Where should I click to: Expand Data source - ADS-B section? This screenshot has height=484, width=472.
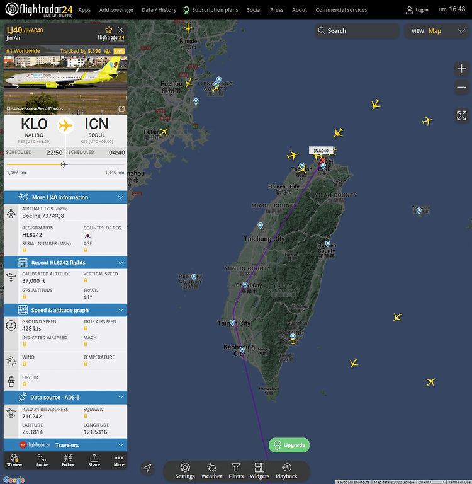[x=65, y=397]
